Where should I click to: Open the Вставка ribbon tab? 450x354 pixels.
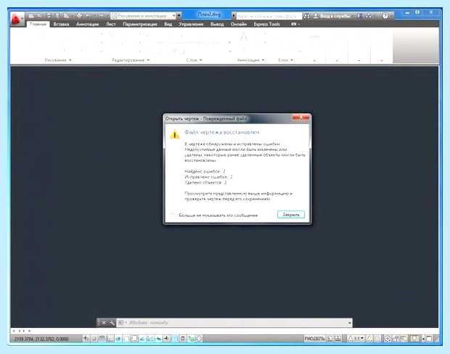[61, 24]
